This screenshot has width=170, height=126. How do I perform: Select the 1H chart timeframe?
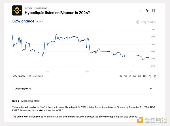[120, 76]
